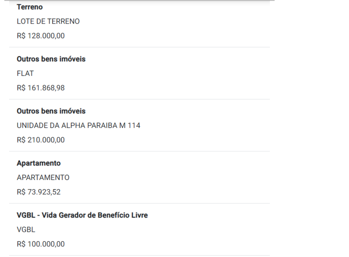Click the first Outros bens imóveis heading
Viewport: 349px width, 257px height.
point(51,59)
